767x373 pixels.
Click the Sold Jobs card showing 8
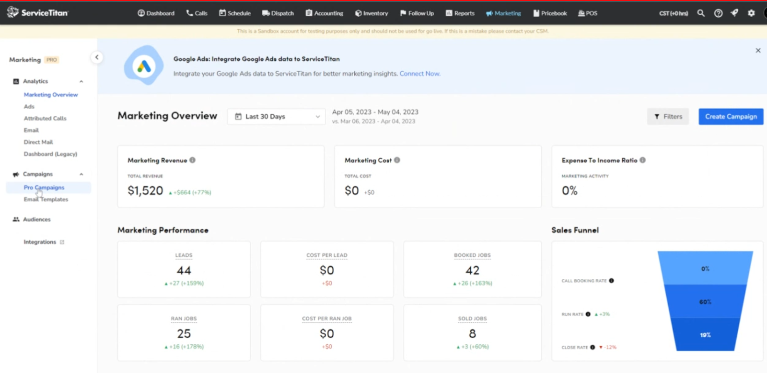coord(472,332)
